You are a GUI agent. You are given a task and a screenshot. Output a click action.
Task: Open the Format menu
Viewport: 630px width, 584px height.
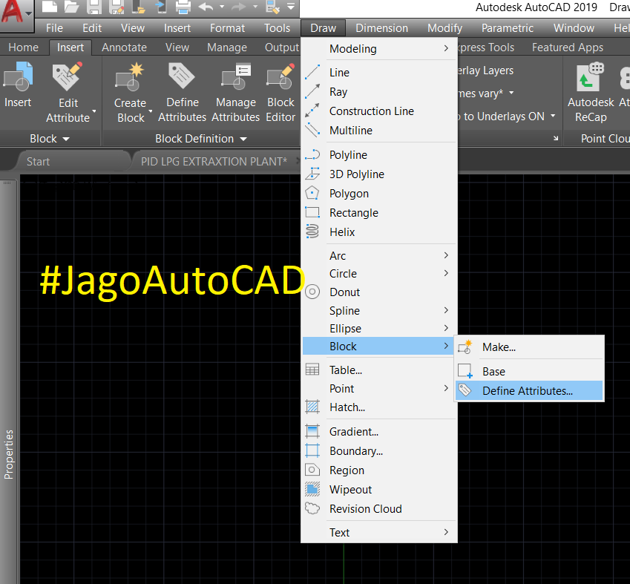pos(227,28)
